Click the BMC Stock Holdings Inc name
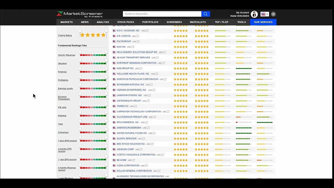Image resolution: width=334 pixels, height=188 pixels. coord(131,144)
